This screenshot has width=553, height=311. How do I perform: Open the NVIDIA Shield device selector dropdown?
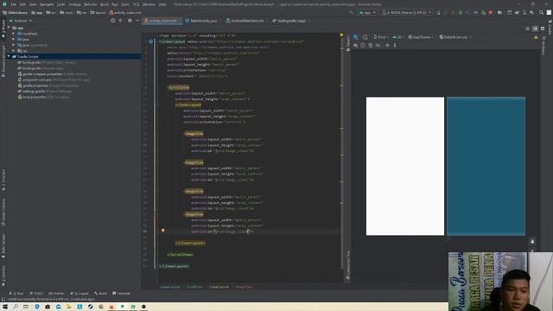407,12
